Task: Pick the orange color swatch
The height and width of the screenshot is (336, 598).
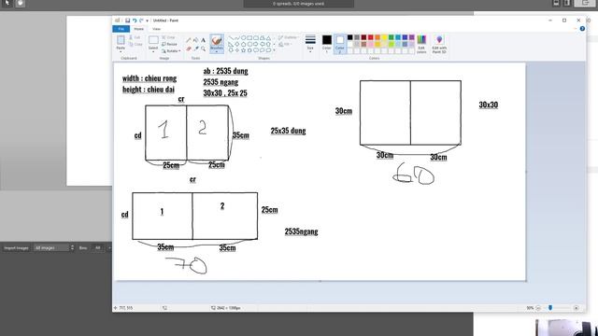Action: pos(377,37)
